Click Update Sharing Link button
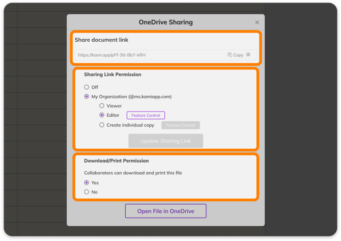The image size is (341, 241). (166, 141)
